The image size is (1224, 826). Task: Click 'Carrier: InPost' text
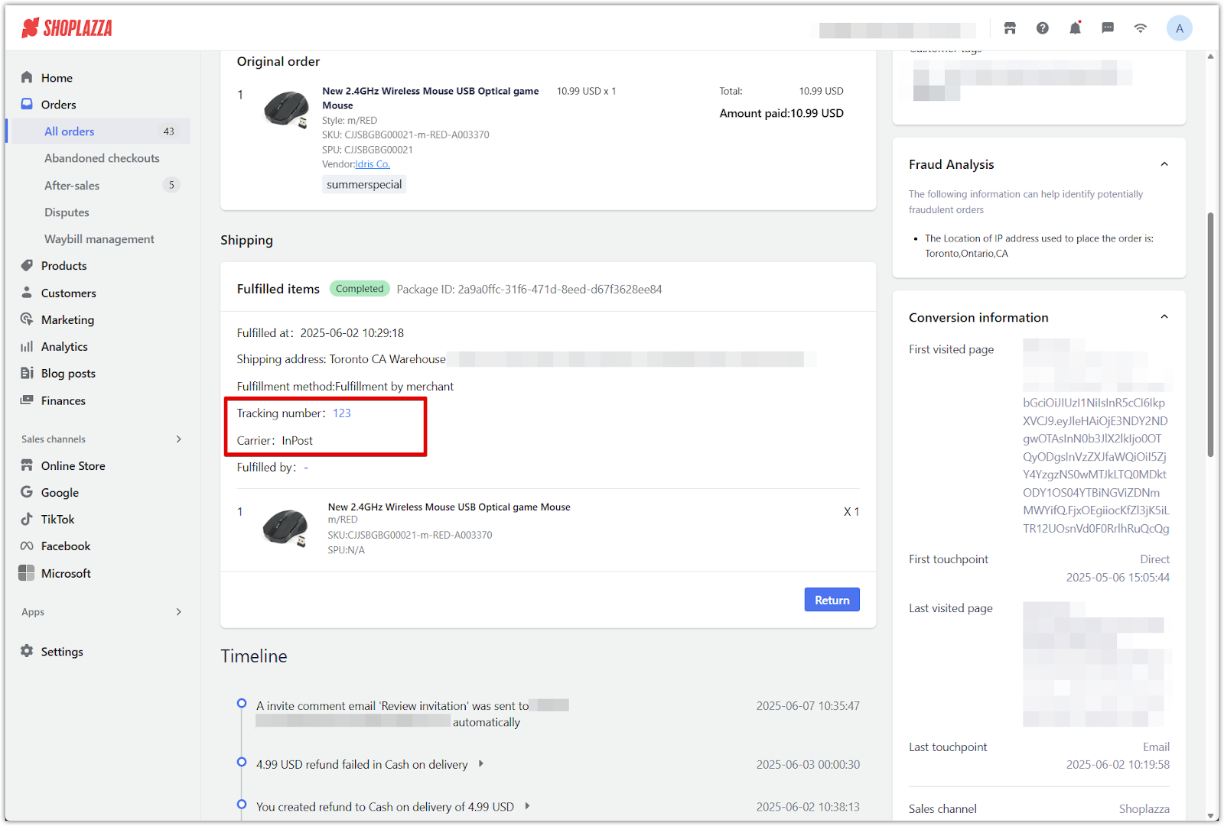275,441
